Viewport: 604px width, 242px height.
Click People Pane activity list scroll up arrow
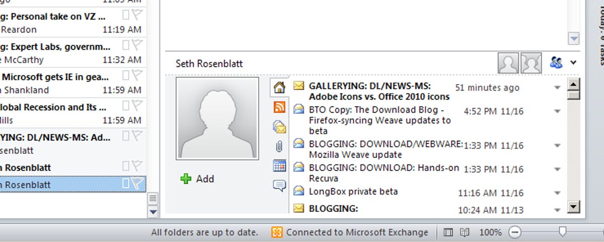573,84
